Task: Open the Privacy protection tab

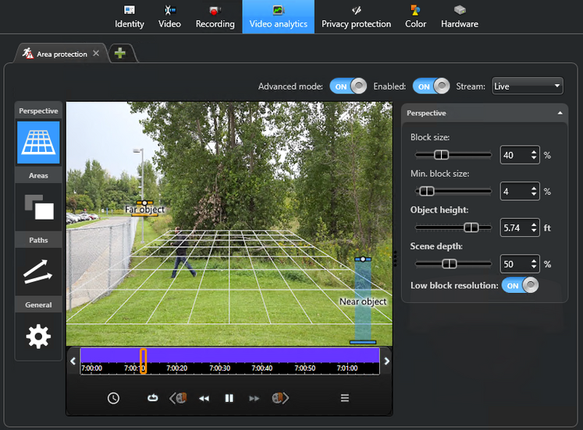Action: 356,16
